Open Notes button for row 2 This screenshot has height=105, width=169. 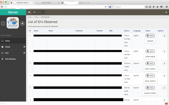150,51
